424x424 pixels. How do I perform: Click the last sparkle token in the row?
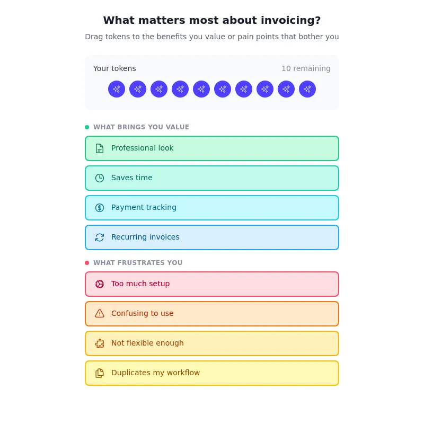(307, 89)
